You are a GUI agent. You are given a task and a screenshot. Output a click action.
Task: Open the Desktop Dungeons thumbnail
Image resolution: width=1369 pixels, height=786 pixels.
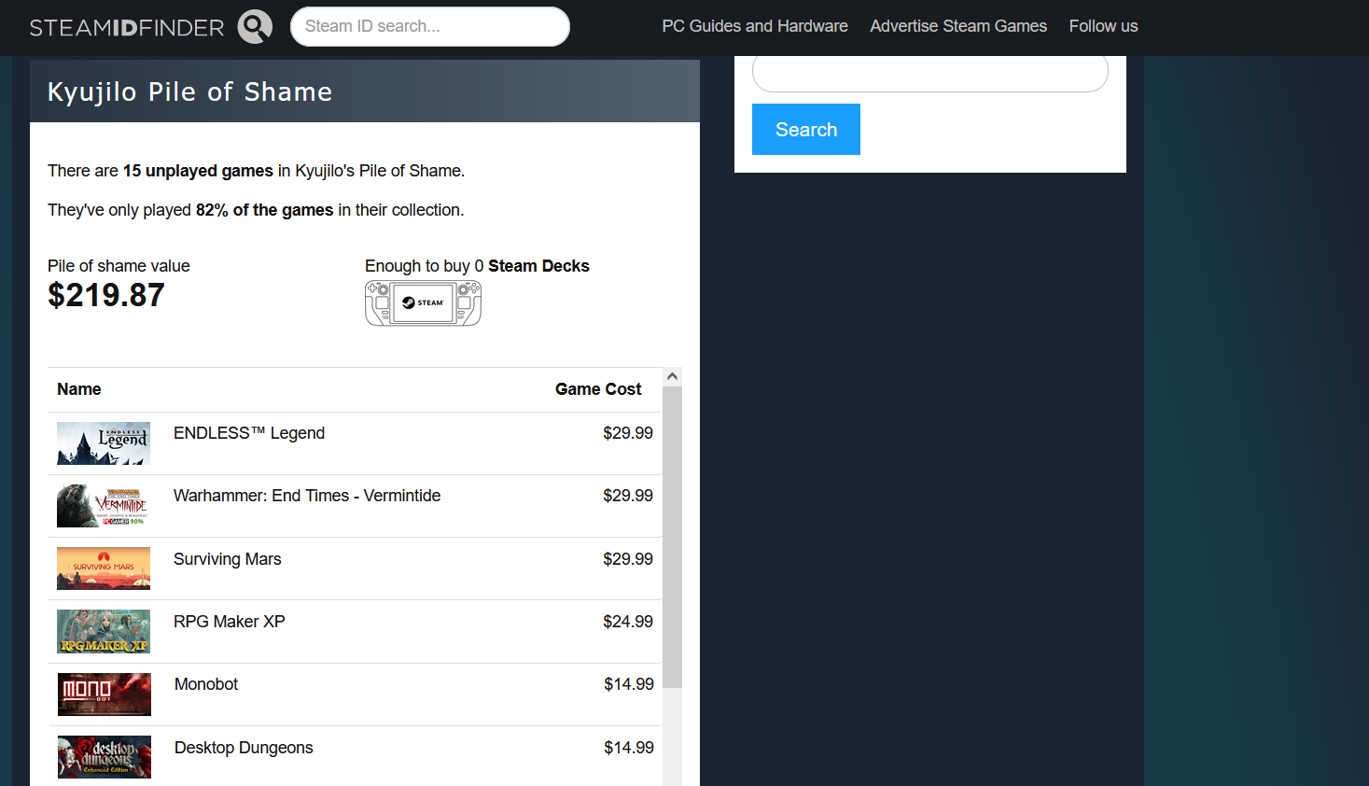click(105, 757)
